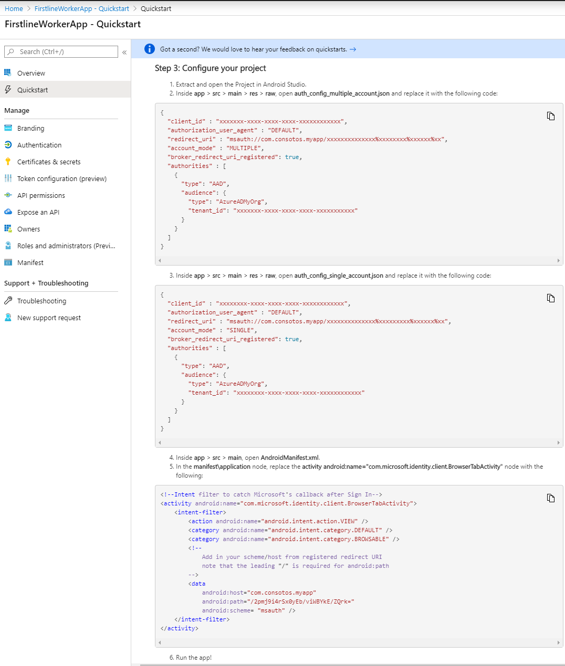
Task: Click the API permissions icon
Action: [8, 195]
